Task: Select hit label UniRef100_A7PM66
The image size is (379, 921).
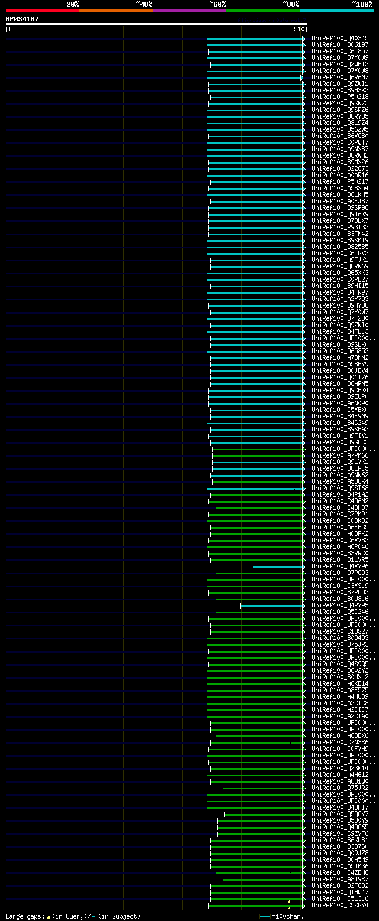Action: (x=340, y=455)
